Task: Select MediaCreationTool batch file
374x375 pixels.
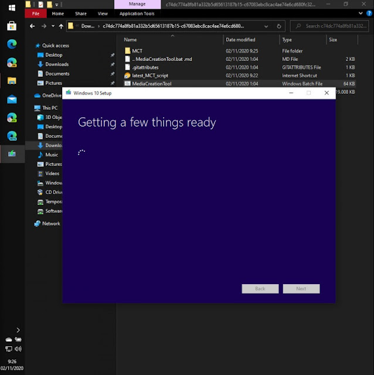Action: tap(151, 84)
